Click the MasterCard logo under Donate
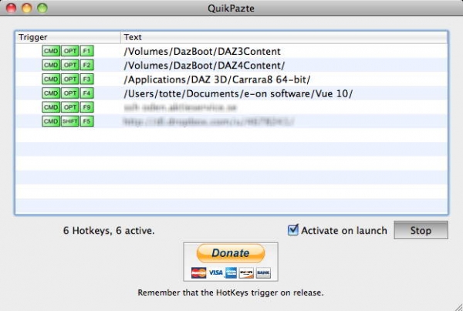Image resolution: width=463 pixels, height=311 pixels. [x=199, y=272]
